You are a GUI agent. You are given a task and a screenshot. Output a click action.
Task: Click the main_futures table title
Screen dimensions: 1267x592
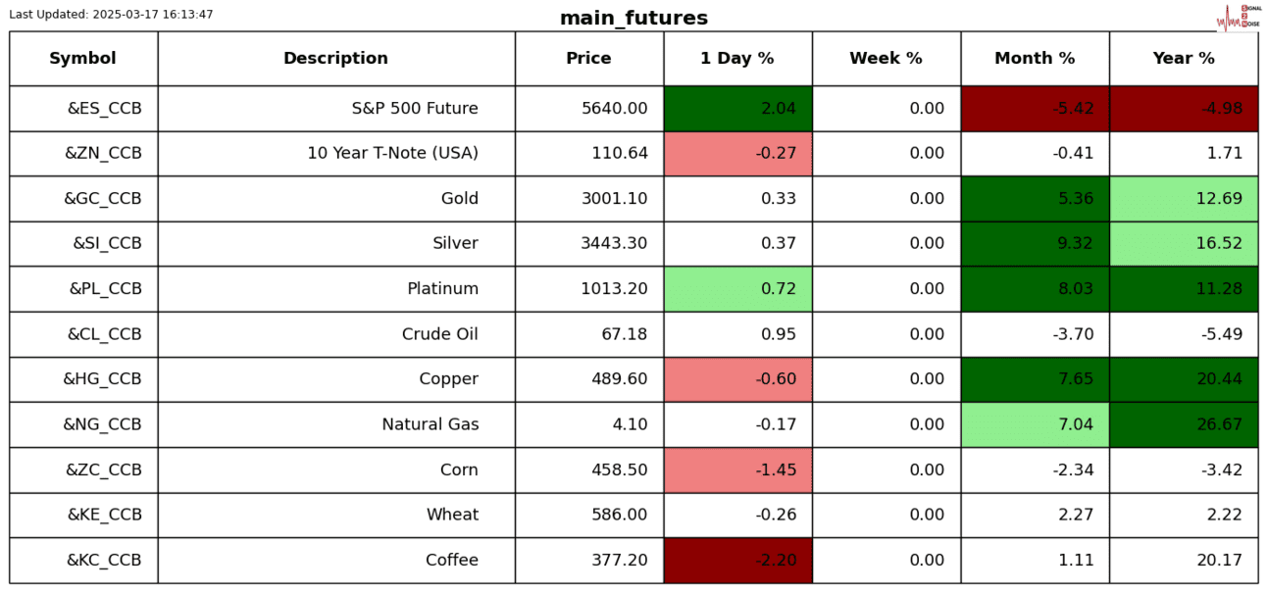[x=633, y=19]
